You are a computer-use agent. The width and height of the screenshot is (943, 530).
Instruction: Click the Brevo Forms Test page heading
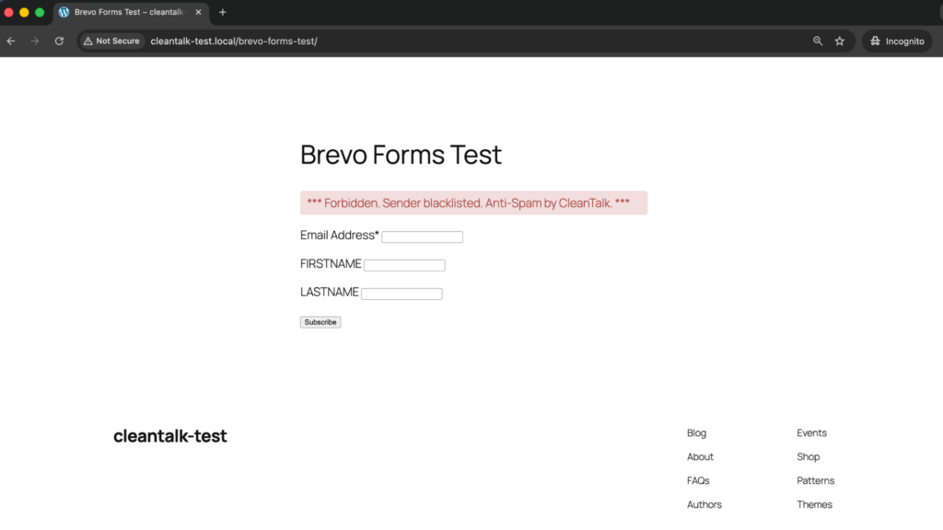[x=401, y=155]
